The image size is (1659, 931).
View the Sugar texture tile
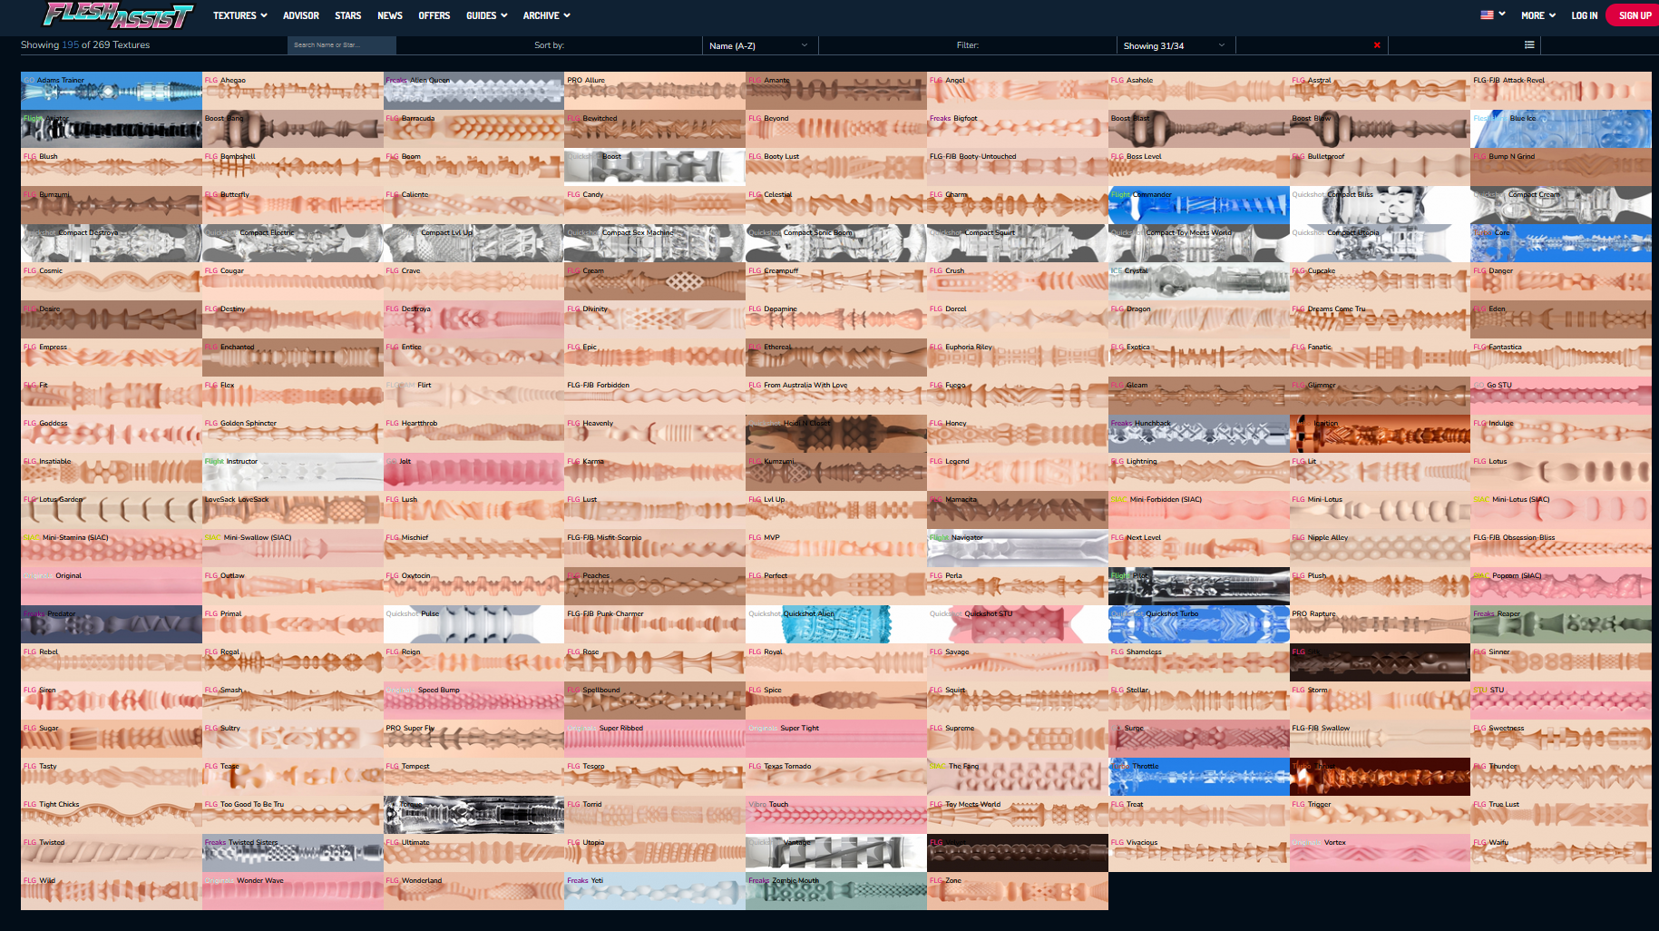112,739
